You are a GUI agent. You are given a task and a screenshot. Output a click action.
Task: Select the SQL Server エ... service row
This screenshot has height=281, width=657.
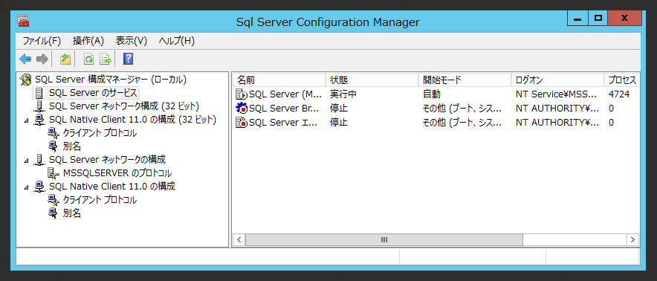point(436,123)
